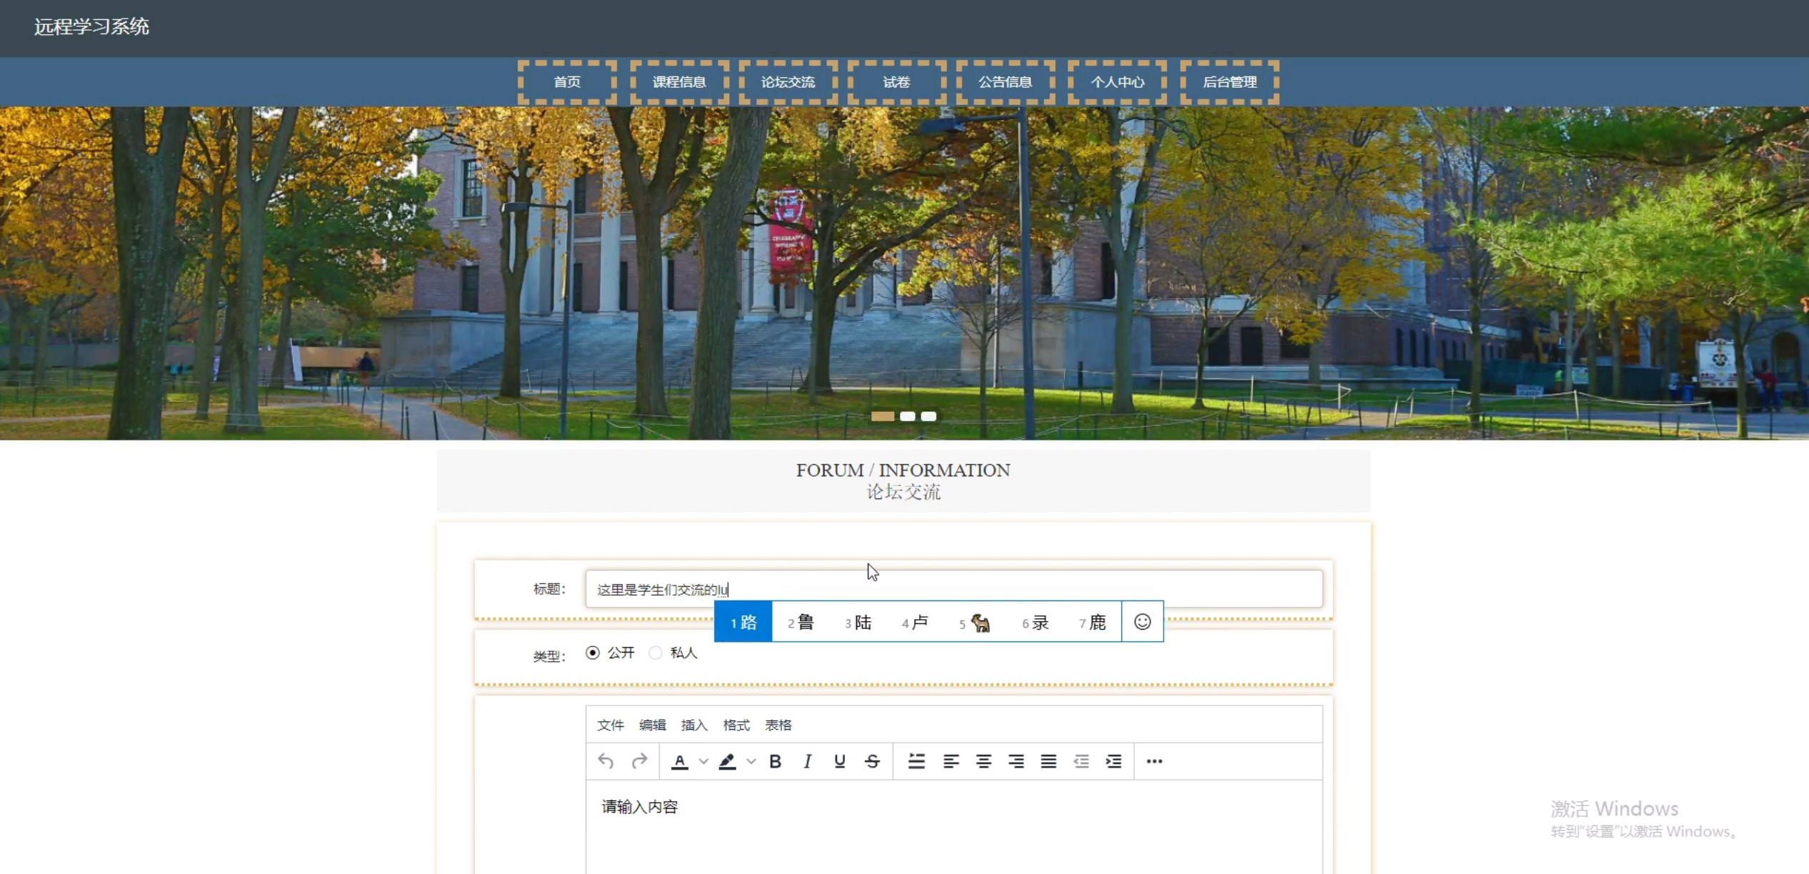1809x874 pixels.
Task: Apply strikethrough formatting
Action: click(x=872, y=761)
